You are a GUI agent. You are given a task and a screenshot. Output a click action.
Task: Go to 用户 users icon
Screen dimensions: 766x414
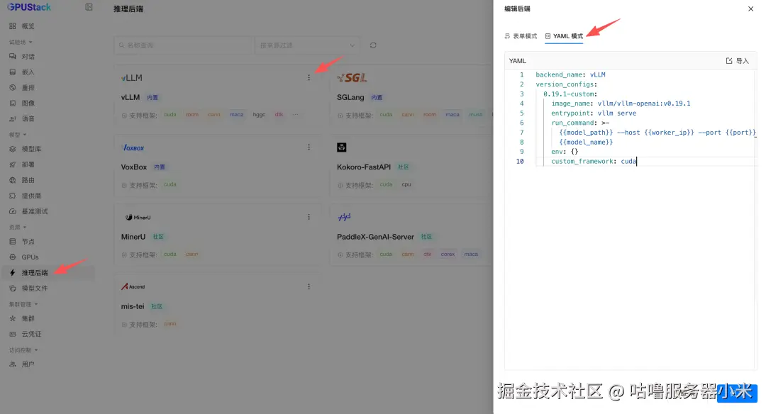(13, 364)
